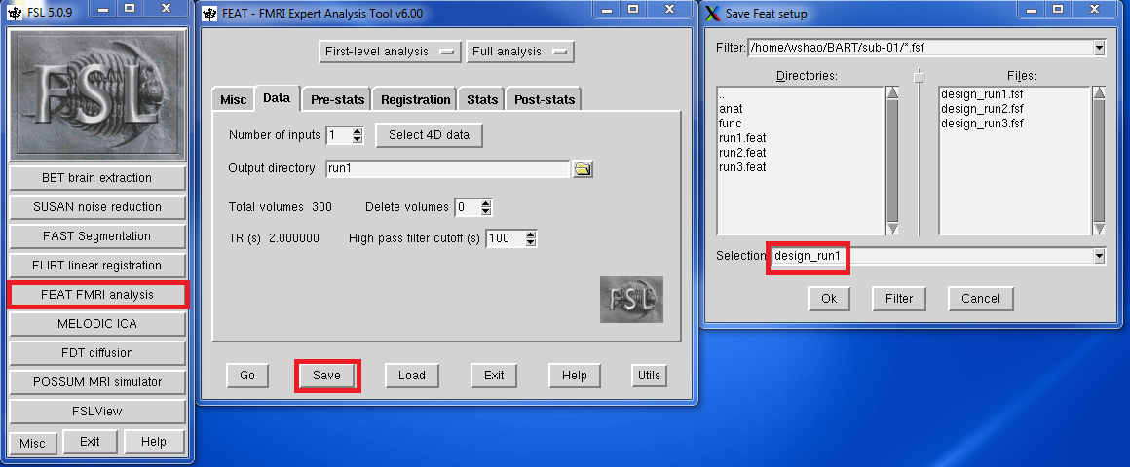The width and height of the screenshot is (1130, 467).
Task: Increment Delete volumes stepper
Action: [486, 204]
